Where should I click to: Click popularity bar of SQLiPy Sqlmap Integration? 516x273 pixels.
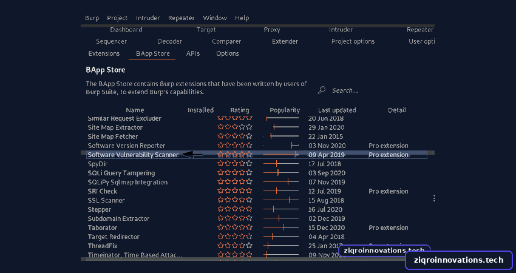coord(281,182)
